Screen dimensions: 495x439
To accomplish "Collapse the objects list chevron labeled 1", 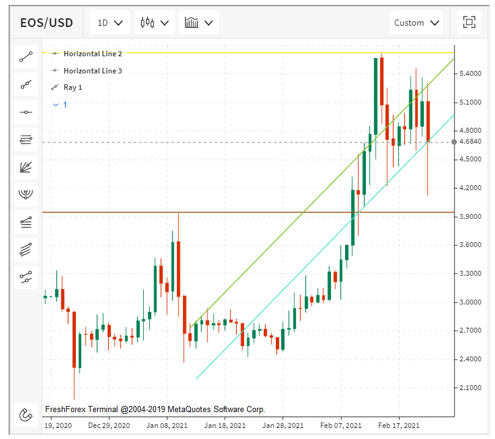I will pyautogui.click(x=60, y=105).
